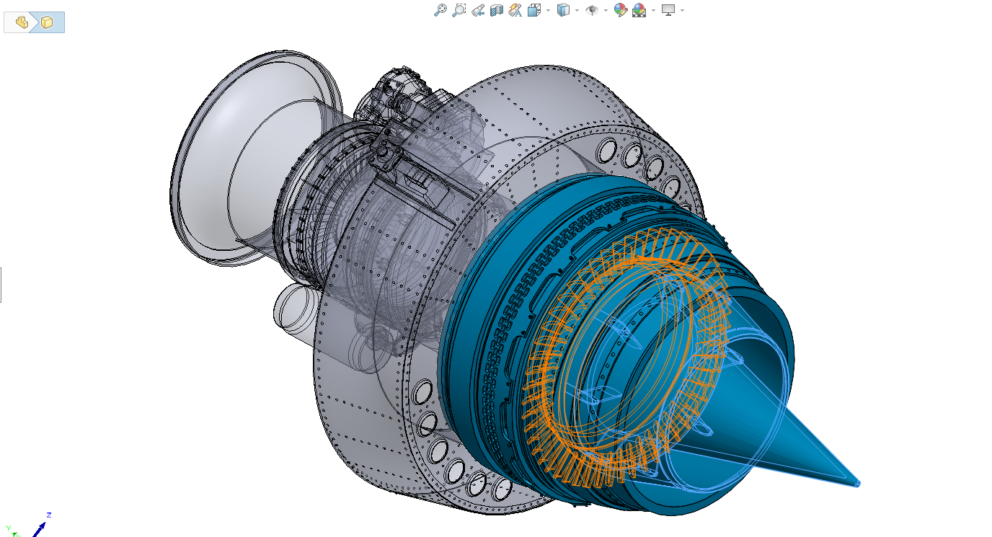
Task: Click the Zoom to Fit icon
Action: 440,10
